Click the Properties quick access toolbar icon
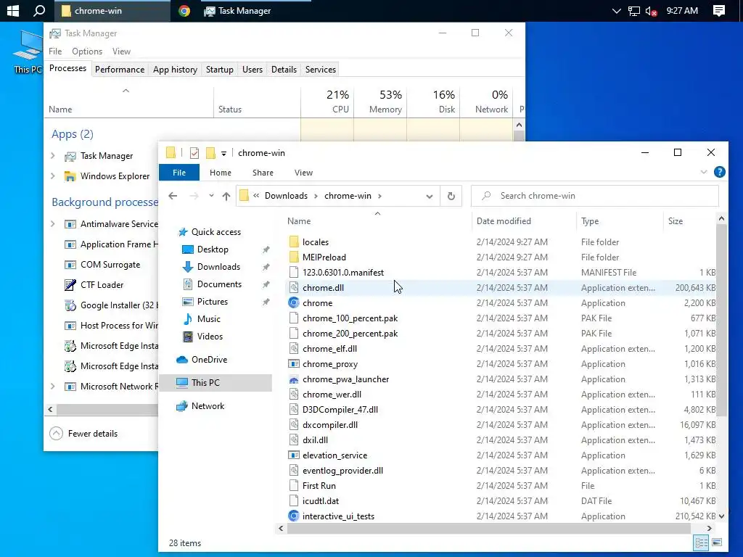Screen dimensions: 743x557 click(x=194, y=153)
